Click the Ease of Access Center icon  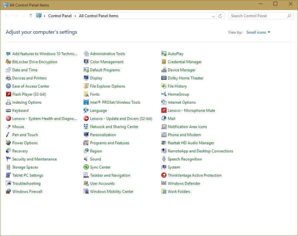point(8,86)
